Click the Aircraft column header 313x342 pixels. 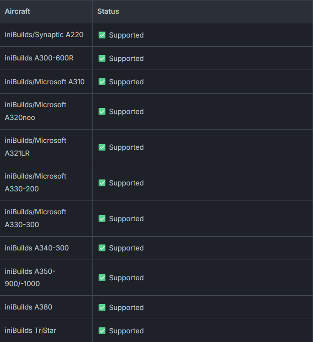[17, 11]
